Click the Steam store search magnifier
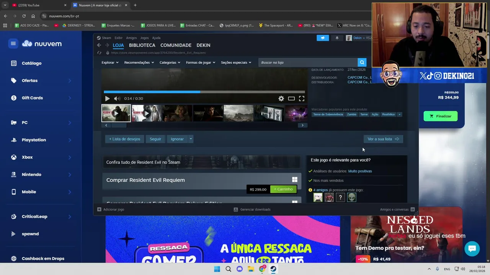Screen dimensions: 490x275 [x=362, y=62]
